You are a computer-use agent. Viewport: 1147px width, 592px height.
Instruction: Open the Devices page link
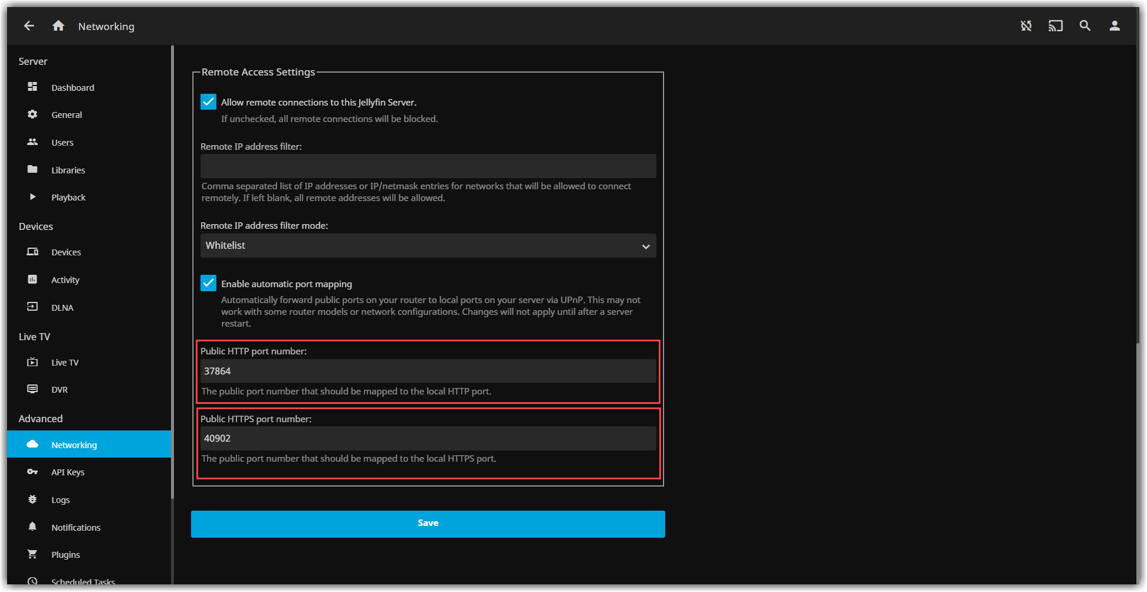[x=89, y=252]
